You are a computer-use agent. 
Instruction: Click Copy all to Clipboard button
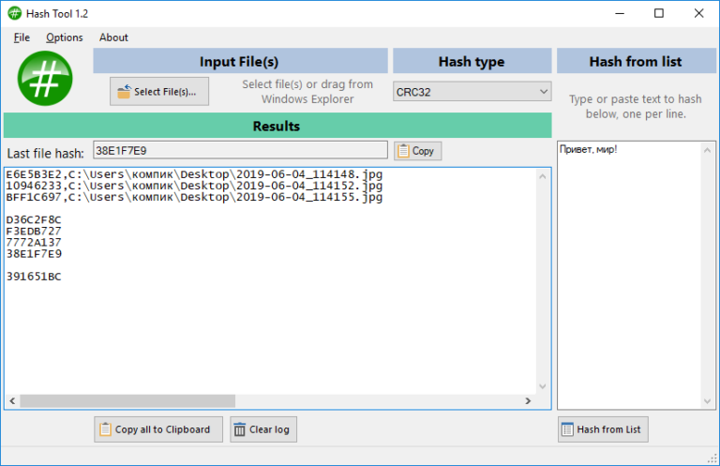click(158, 429)
